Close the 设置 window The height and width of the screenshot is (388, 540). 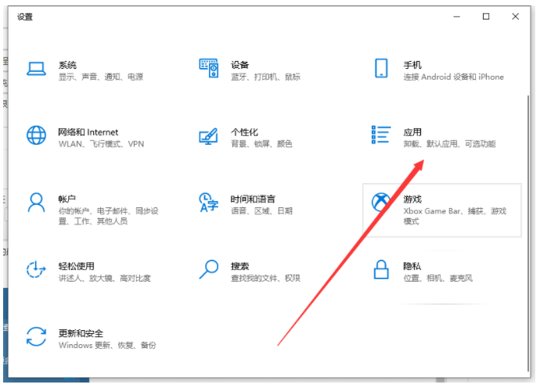click(x=515, y=16)
